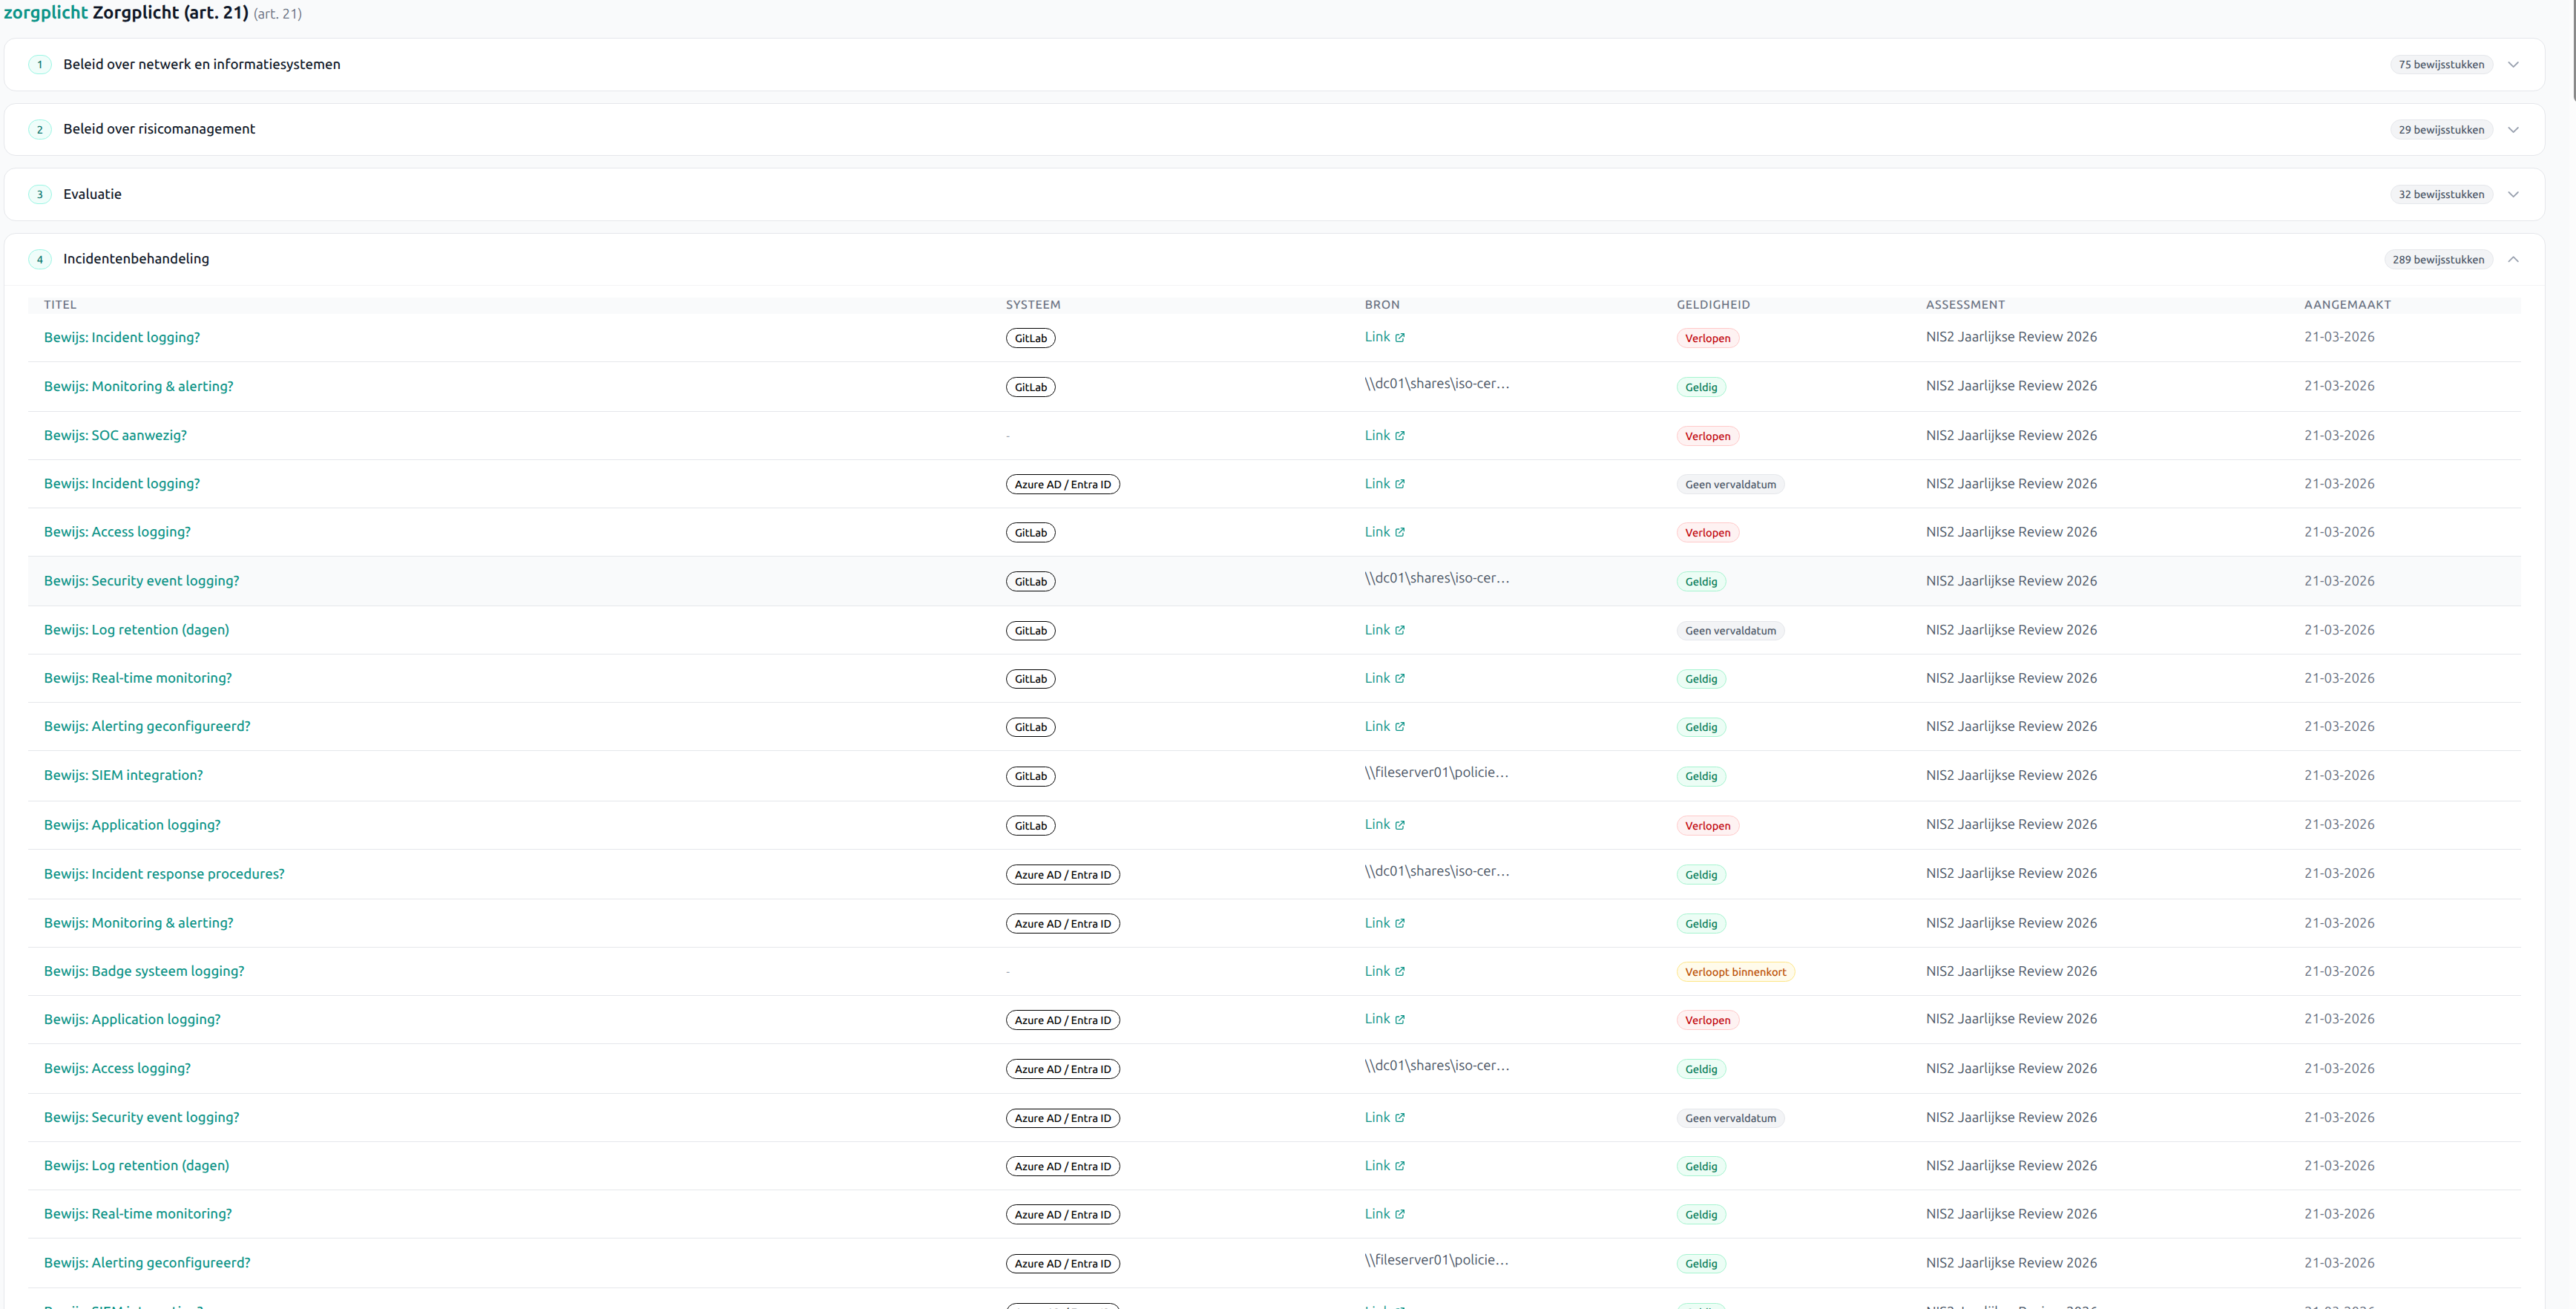This screenshot has width=2576, height=1309.
Task: Open Bewijs: Incident response procedures? entry
Action: click(164, 874)
